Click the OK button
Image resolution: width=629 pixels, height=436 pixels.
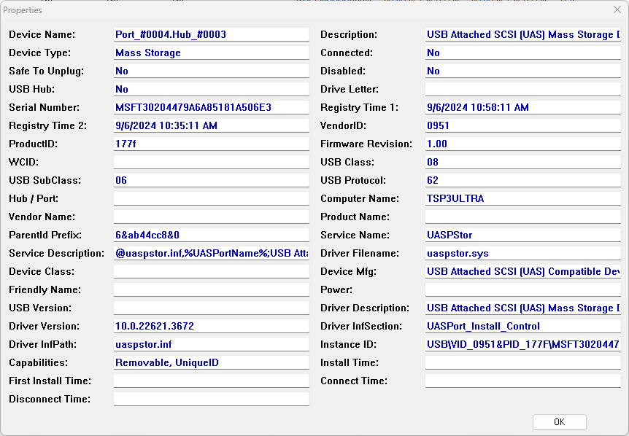(x=559, y=422)
